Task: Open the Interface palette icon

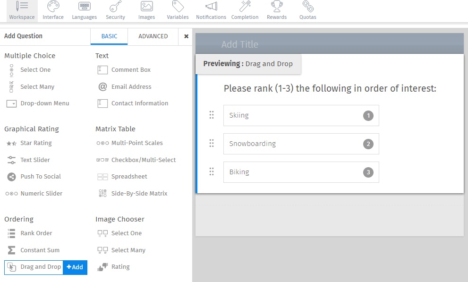Action: tap(53, 7)
